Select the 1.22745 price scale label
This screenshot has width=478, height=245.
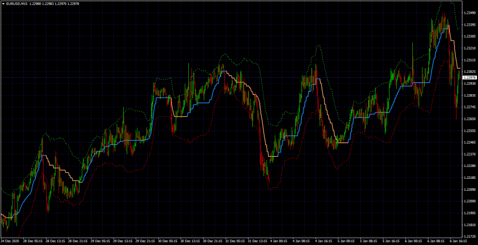pos(469,107)
